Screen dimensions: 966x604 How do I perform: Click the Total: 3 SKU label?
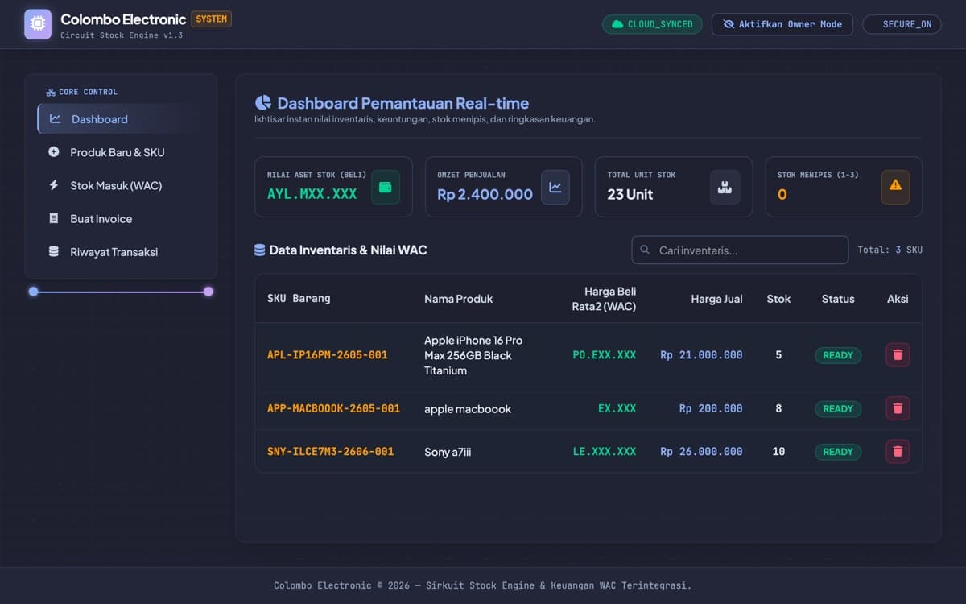[x=890, y=250]
